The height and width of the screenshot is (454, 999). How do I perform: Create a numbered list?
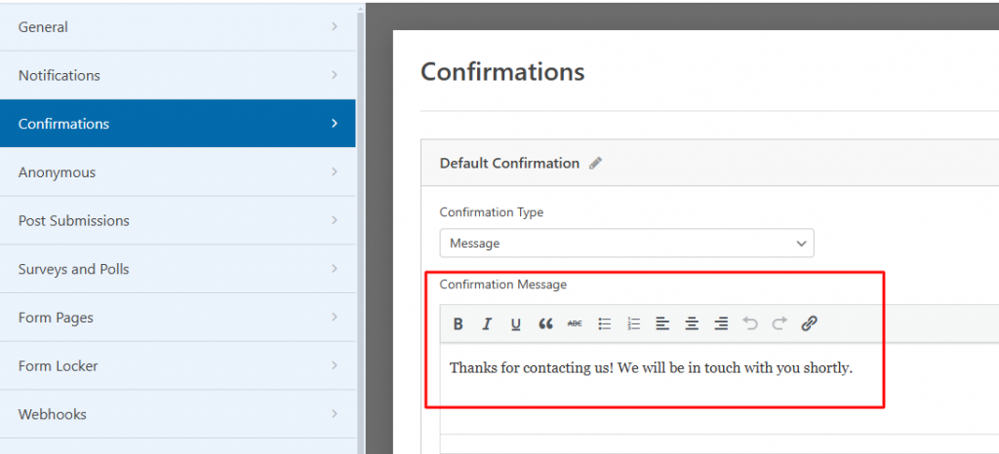tap(633, 323)
